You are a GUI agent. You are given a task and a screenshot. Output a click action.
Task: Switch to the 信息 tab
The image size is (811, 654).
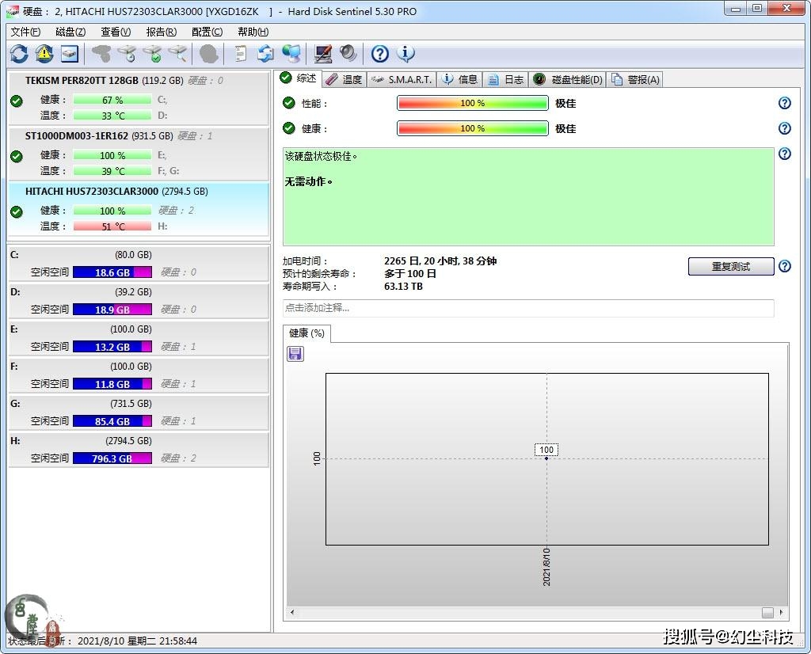pos(460,80)
